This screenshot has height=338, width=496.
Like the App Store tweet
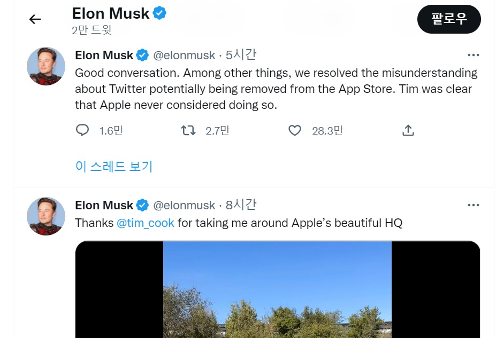click(295, 130)
